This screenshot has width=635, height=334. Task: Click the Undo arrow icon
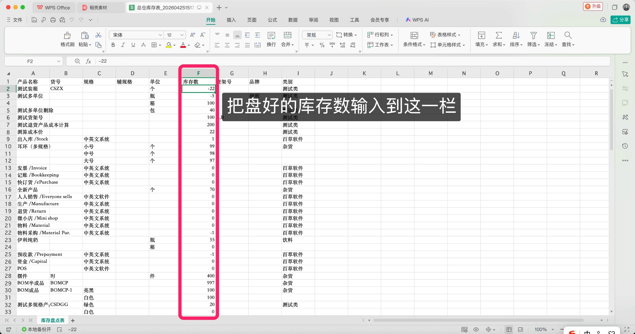pos(72,20)
